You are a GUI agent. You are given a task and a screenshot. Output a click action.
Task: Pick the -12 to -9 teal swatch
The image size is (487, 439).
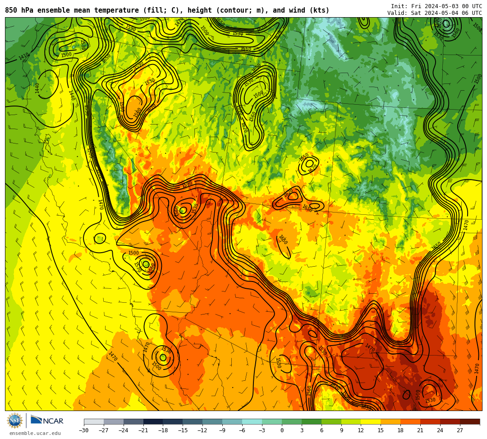(213, 421)
